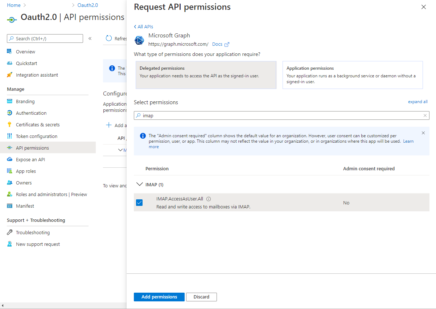
Task: Click the info icon beside IMAP.AccessAsUser.All
Action: tap(209, 199)
